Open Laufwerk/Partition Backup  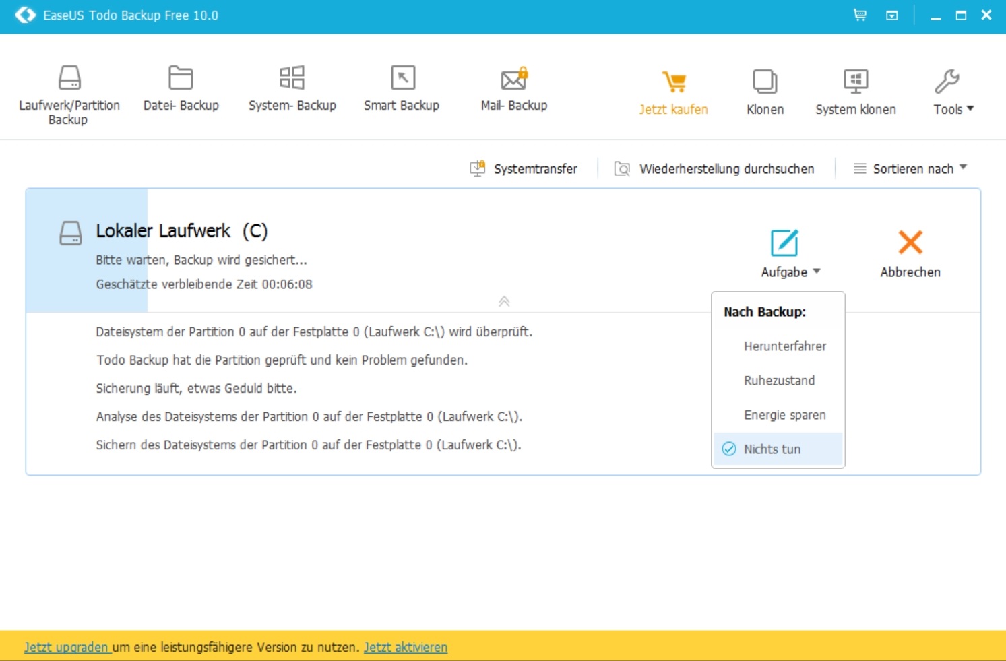(x=69, y=94)
